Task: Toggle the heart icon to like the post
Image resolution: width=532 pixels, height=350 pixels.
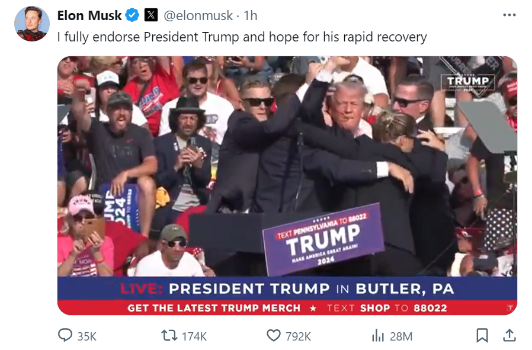Action: coord(274,335)
